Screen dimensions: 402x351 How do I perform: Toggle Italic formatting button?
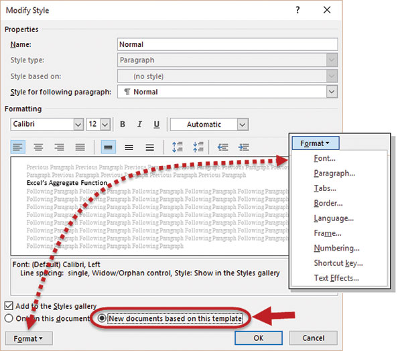139,125
